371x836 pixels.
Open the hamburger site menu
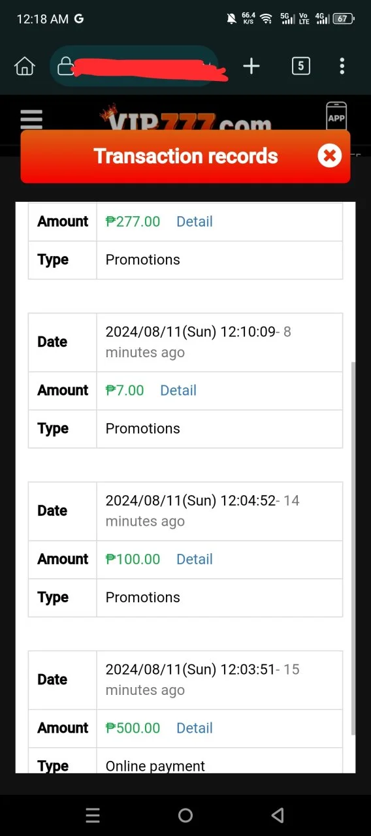pos(31,120)
